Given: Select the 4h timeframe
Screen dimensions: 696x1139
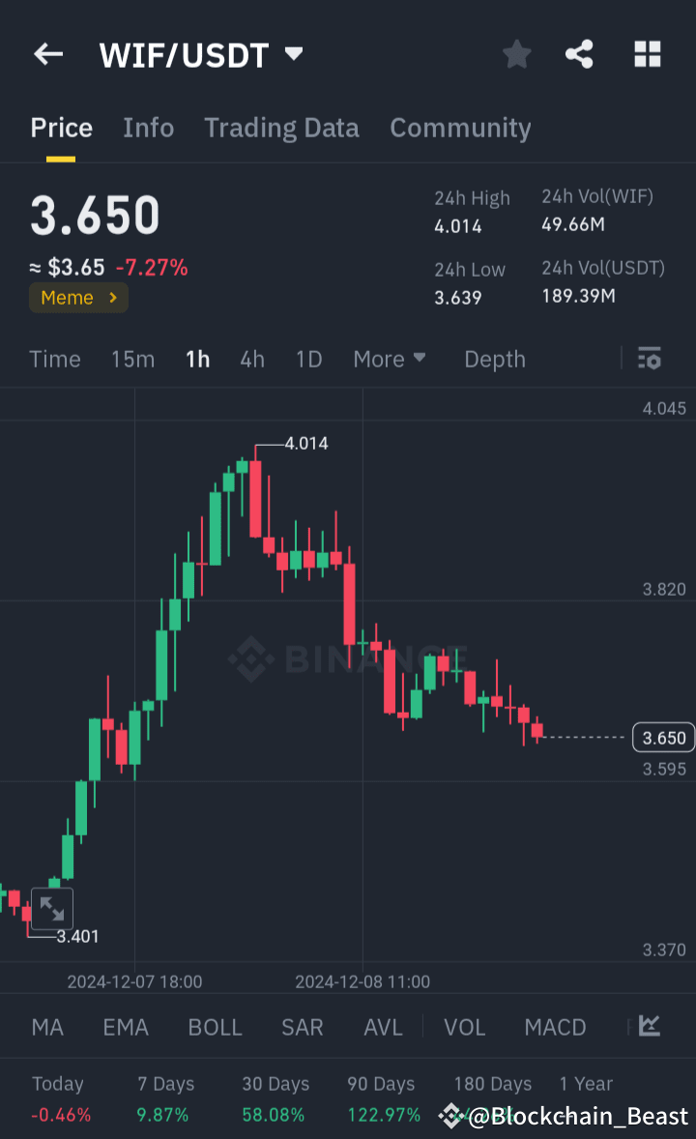Looking at the screenshot, I should pyautogui.click(x=251, y=359).
